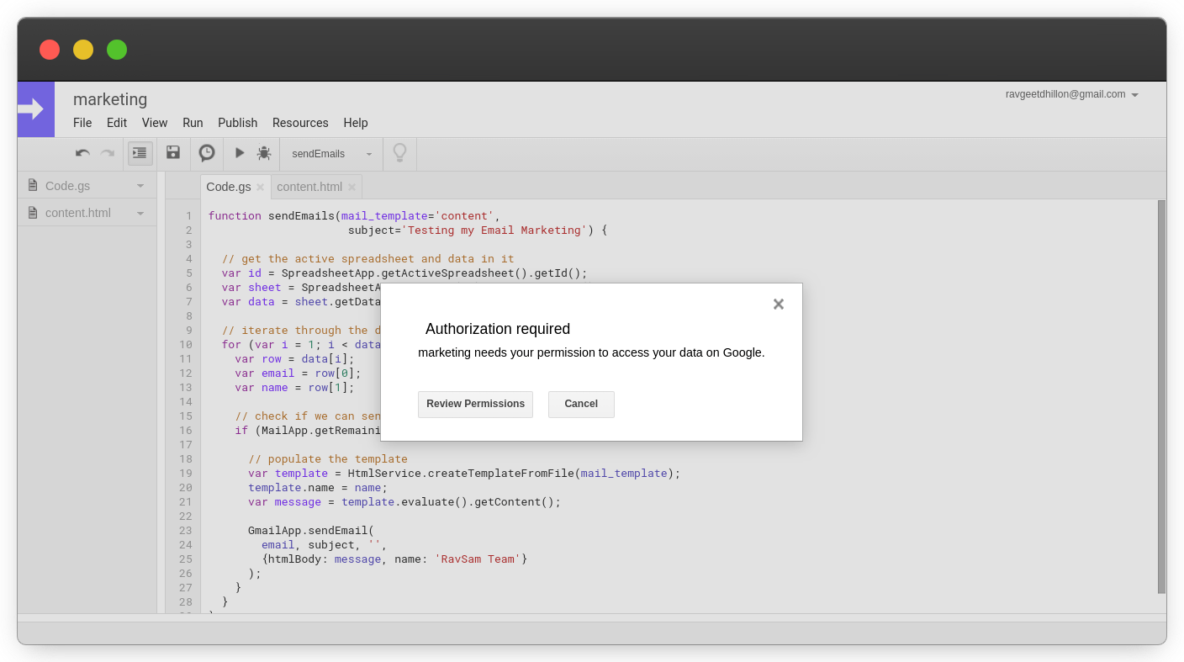Toggle the script editor indentation icon

(x=140, y=153)
